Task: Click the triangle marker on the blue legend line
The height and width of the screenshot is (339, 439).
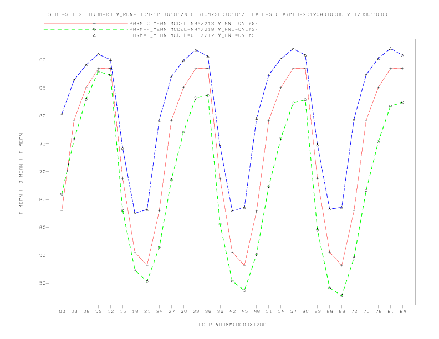Action: click(x=94, y=35)
